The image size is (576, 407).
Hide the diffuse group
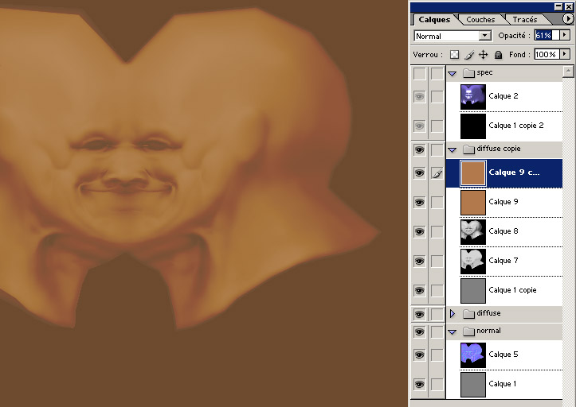(x=420, y=314)
